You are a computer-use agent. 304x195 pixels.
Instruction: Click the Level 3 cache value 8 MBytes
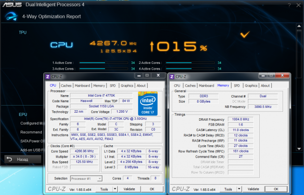131,167
